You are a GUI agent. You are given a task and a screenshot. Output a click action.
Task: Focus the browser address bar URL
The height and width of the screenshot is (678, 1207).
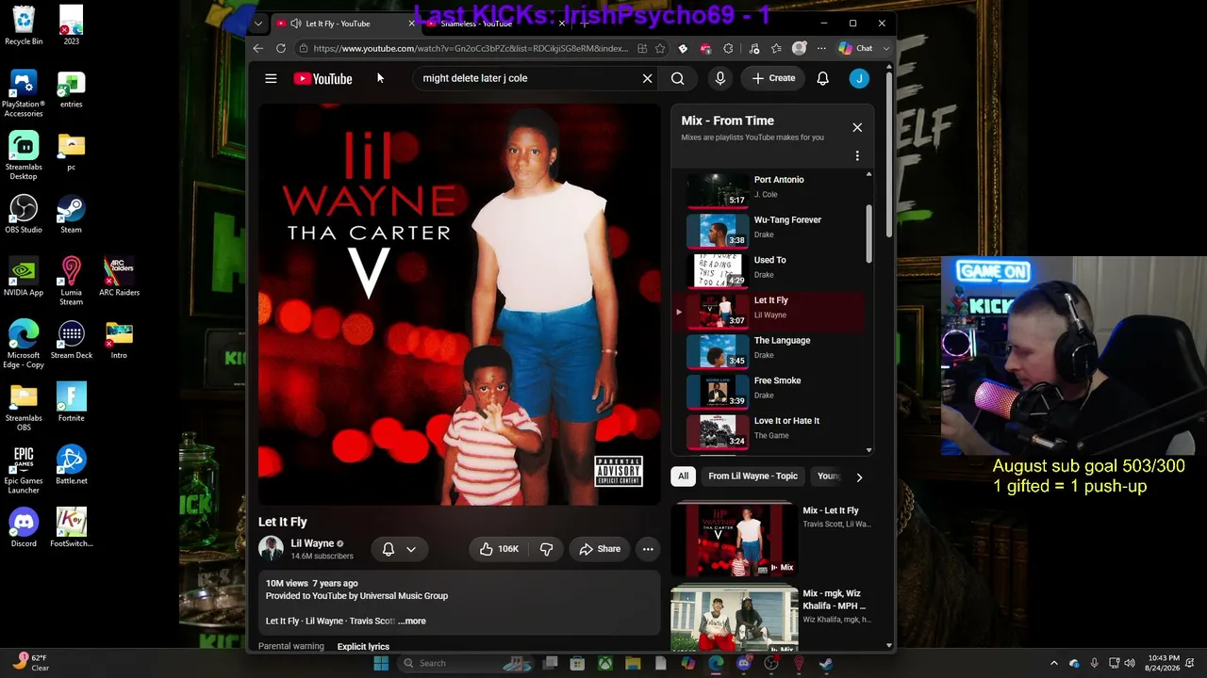tap(470, 48)
